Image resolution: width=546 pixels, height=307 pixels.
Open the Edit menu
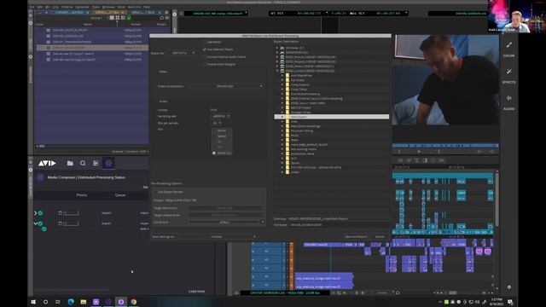coord(40,7)
